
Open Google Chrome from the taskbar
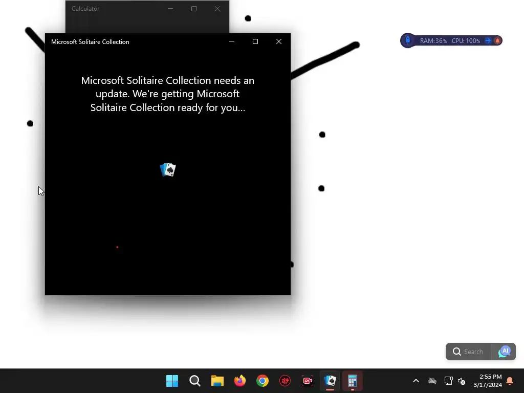point(263,381)
